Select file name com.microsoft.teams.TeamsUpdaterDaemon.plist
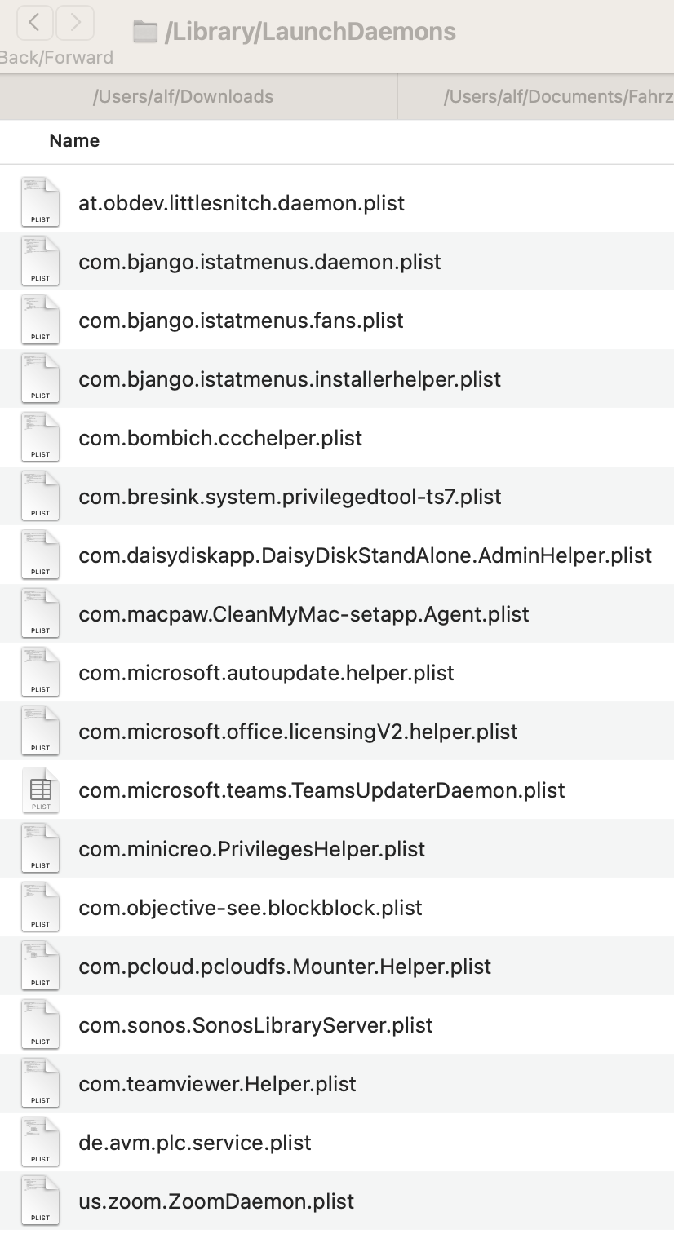This screenshot has height=1243, width=674. click(321, 790)
